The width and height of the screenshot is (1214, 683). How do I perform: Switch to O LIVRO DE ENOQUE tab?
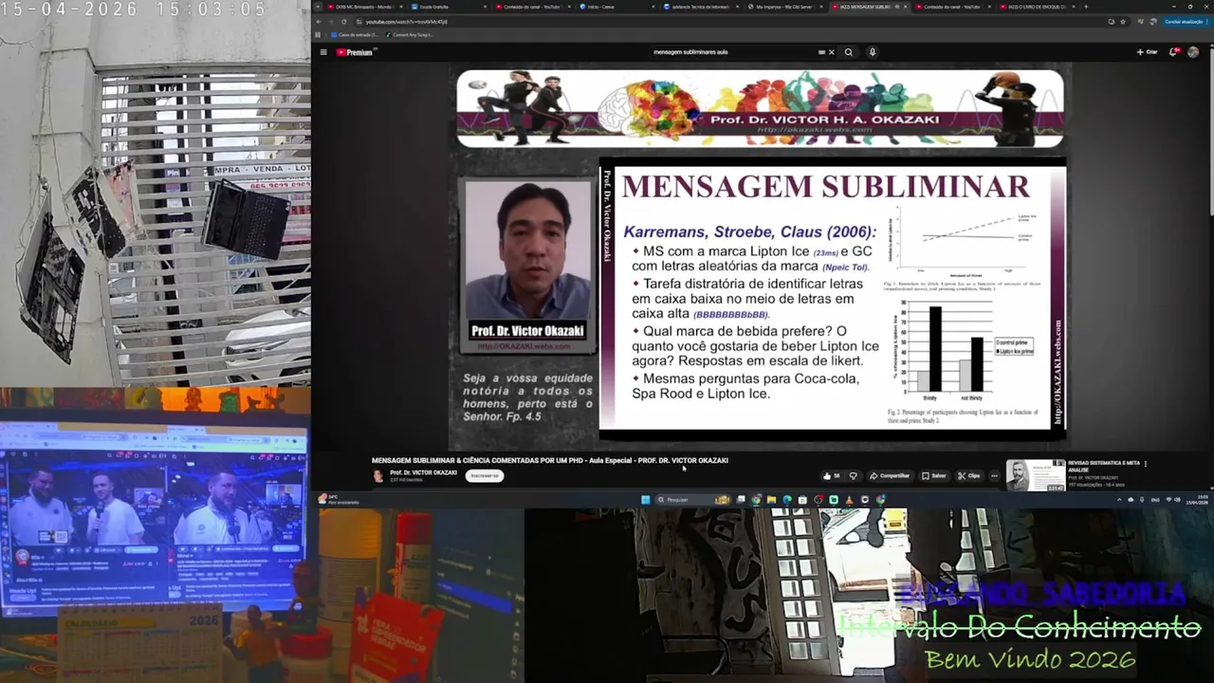tap(1037, 7)
